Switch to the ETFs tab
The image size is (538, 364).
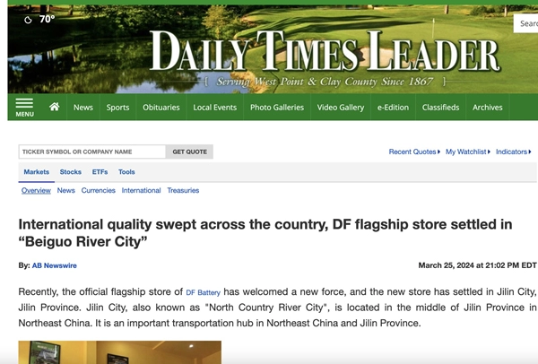coord(100,172)
